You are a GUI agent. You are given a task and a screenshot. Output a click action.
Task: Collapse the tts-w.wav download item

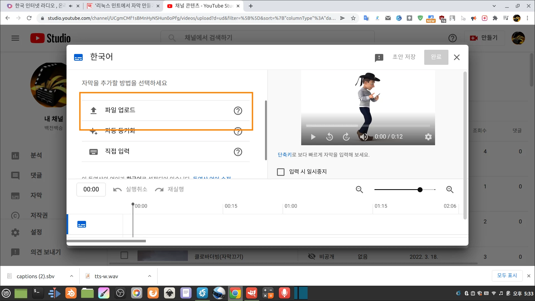point(149,276)
